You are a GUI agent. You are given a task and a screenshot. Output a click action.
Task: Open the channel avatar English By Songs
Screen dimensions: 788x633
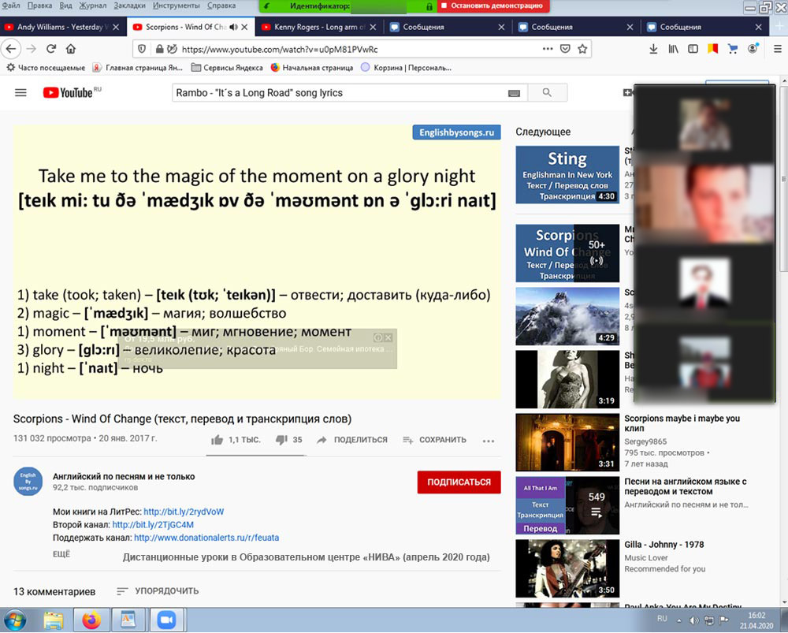28,481
